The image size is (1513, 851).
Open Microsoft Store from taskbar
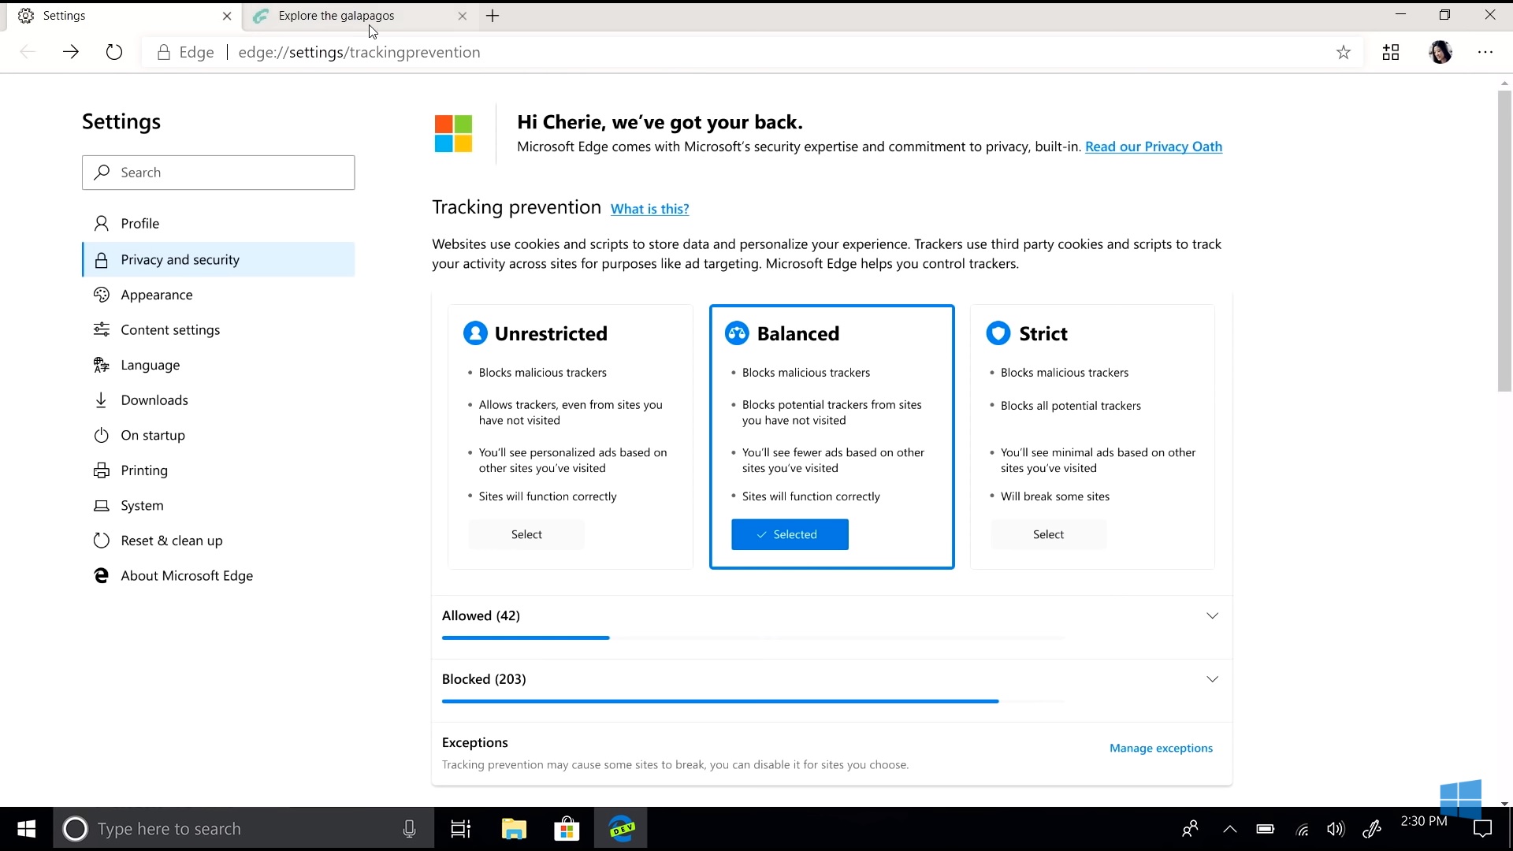(x=567, y=829)
